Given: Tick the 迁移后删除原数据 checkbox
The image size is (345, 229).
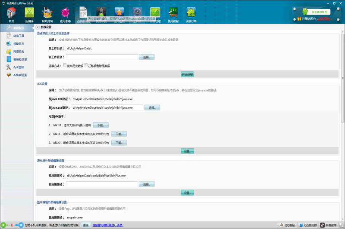Looking at the screenshot, I should pos(86,65).
